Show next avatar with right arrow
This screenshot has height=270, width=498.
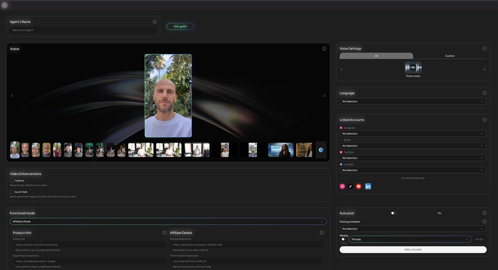(324, 96)
